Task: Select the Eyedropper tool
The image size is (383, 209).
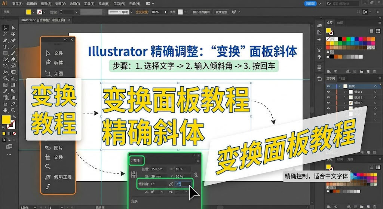Action: (5, 91)
